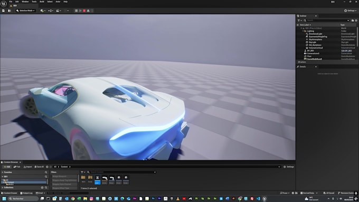Open Content Browser Settings at right
Screen dimensions: 359x202
pyautogui.click(x=289, y=167)
